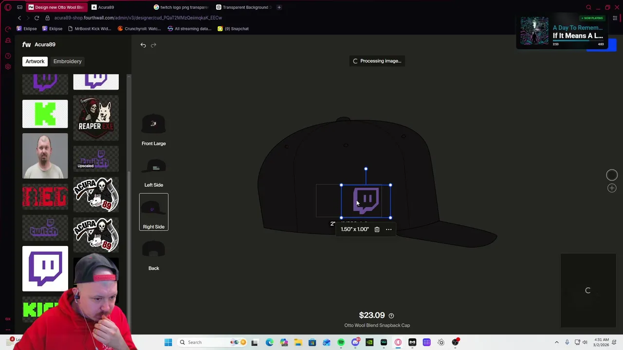The height and width of the screenshot is (350, 623).
Task: Select the Design new Otto Wool browser tab
Action: 56,7
